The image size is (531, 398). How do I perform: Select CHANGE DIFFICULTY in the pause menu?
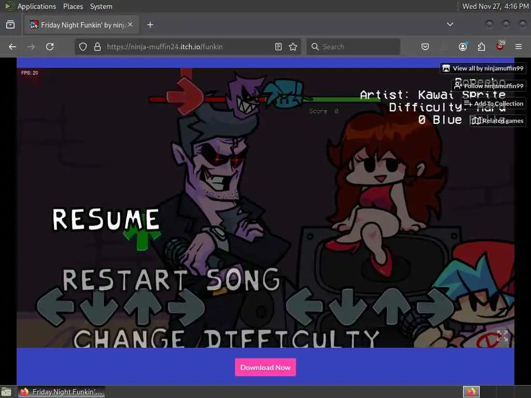coord(226,338)
